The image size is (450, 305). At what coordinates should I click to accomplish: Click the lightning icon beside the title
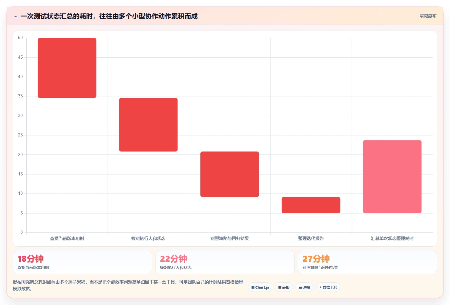click(15, 16)
